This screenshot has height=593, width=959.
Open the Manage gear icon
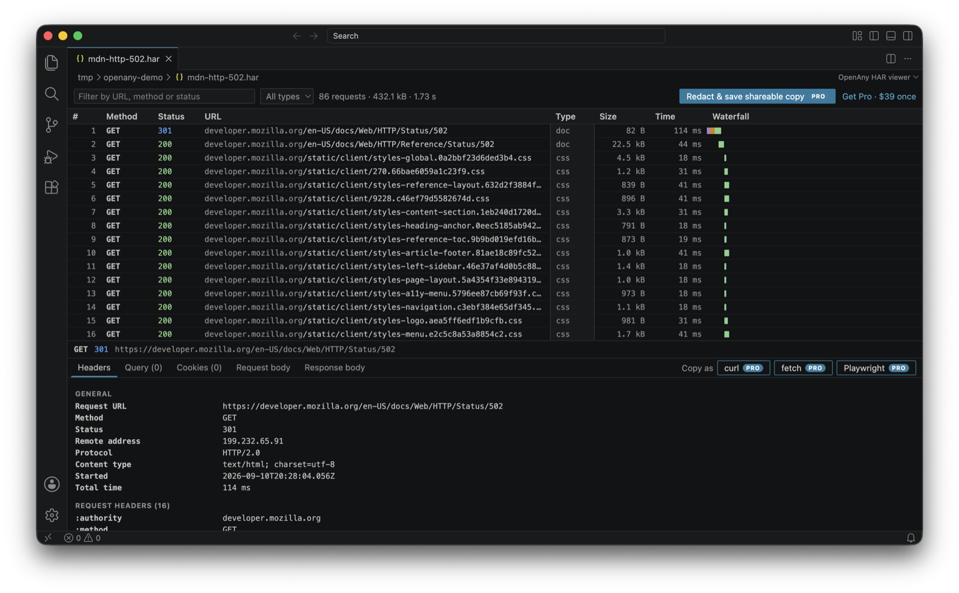(x=52, y=515)
